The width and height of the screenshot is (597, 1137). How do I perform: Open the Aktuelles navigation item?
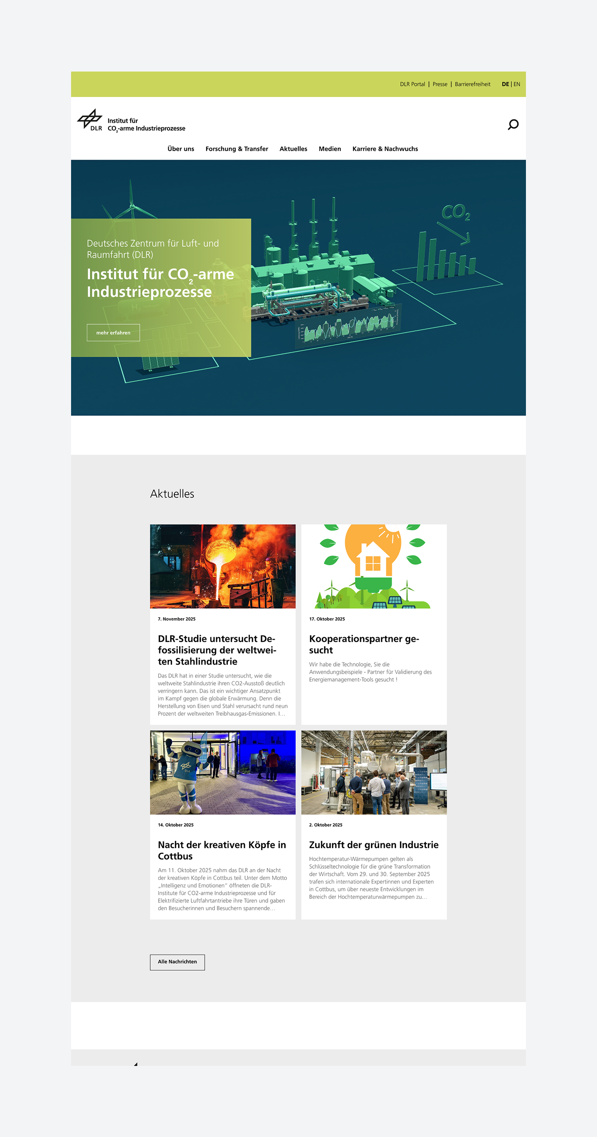pos(293,149)
